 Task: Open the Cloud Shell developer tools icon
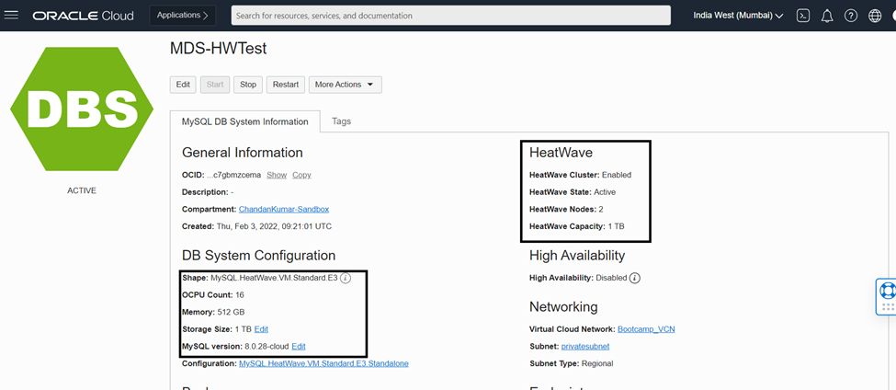pyautogui.click(x=803, y=16)
